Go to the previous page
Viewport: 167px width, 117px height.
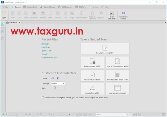[x=6, y=114]
